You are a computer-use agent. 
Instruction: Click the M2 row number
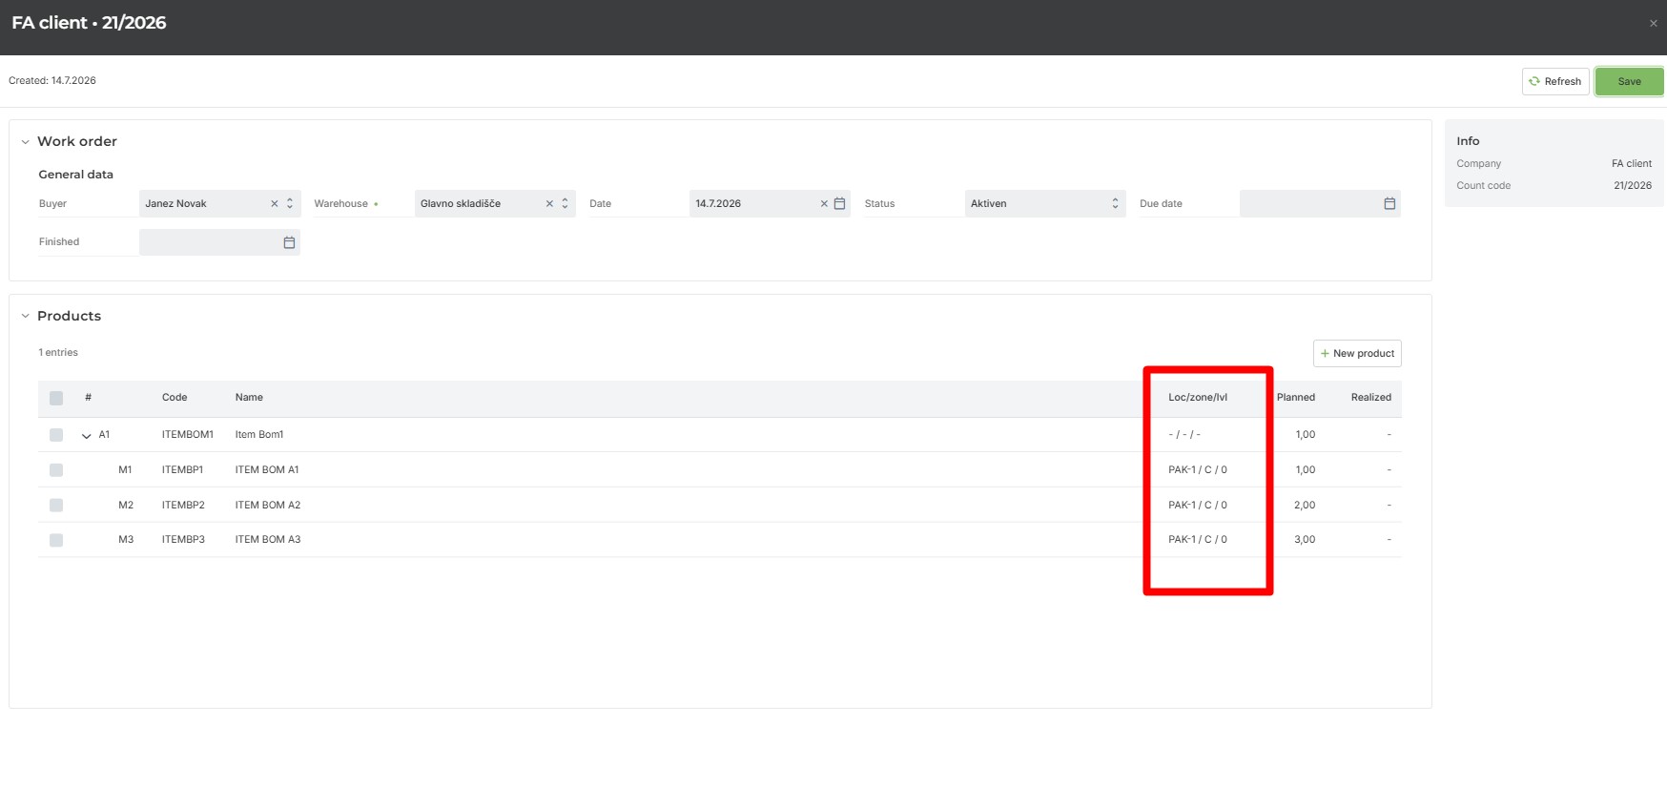126,506
